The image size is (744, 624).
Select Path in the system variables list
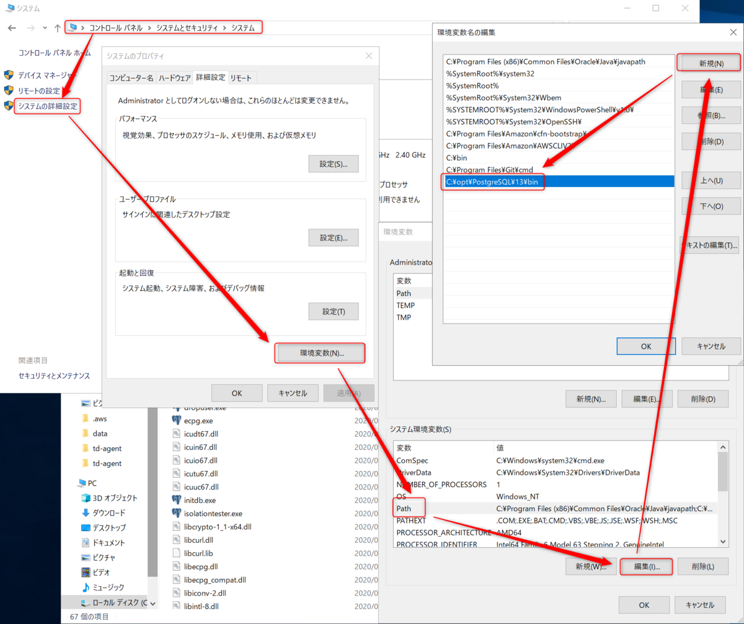pyautogui.click(x=556, y=509)
